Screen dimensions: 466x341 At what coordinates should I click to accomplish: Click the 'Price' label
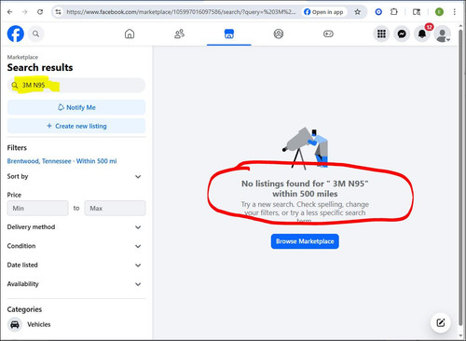pos(14,195)
